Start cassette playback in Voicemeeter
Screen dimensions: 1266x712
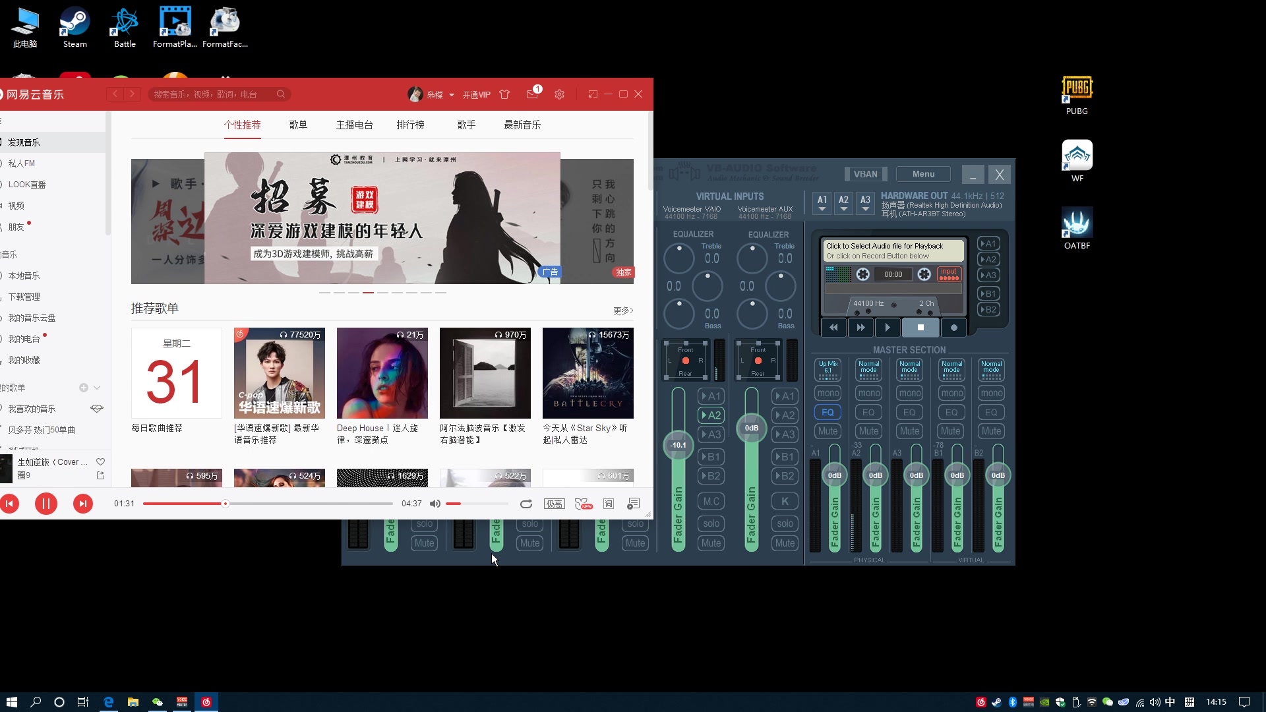coord(888,327)
